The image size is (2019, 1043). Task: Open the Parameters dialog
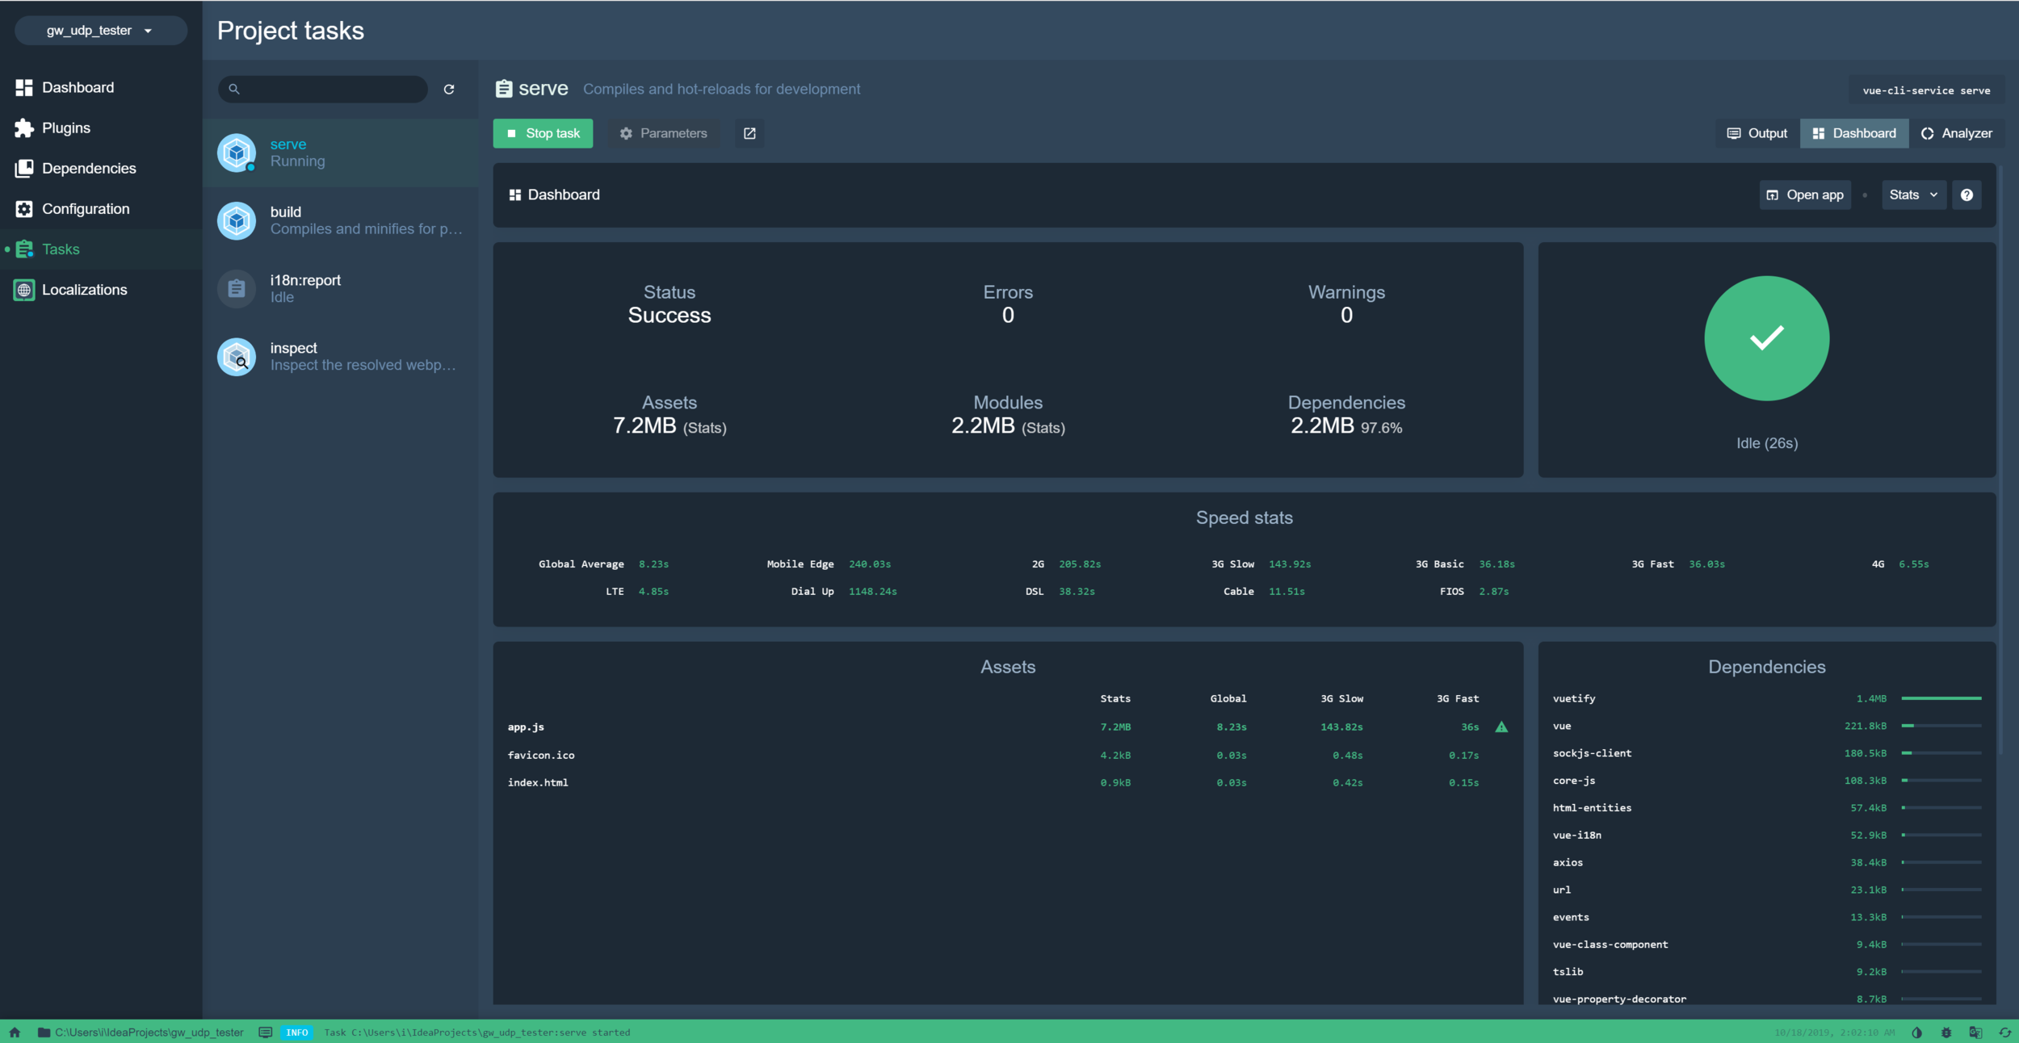click(663, 133)
